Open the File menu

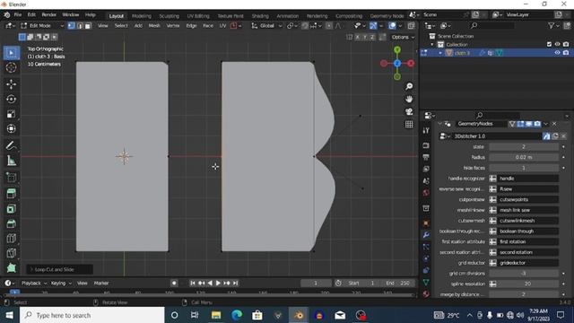[18, 15]
